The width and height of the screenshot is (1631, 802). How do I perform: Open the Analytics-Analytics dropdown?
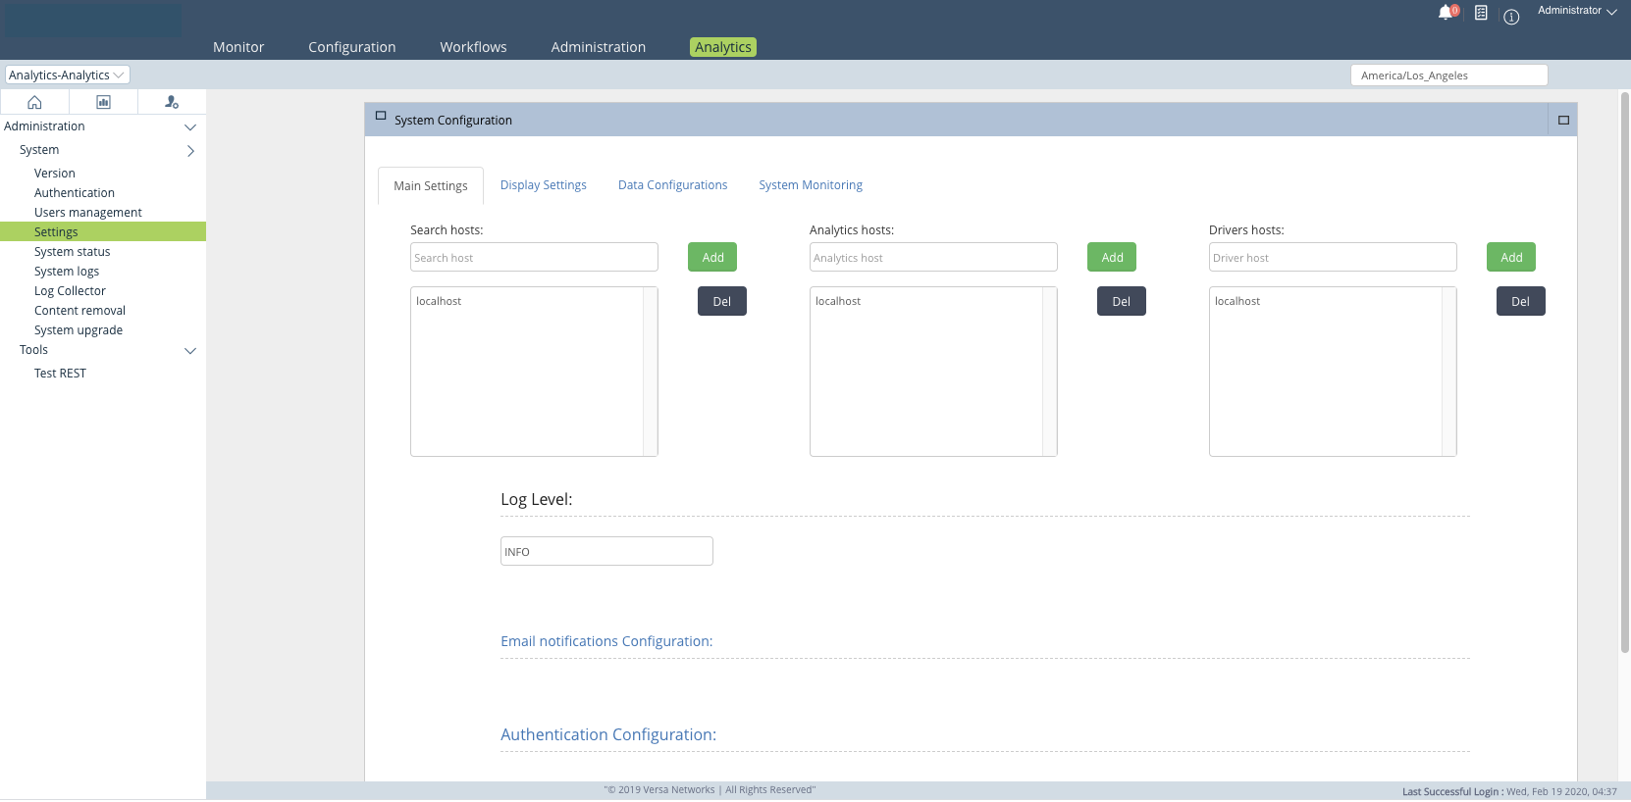(x=67, y=75)
